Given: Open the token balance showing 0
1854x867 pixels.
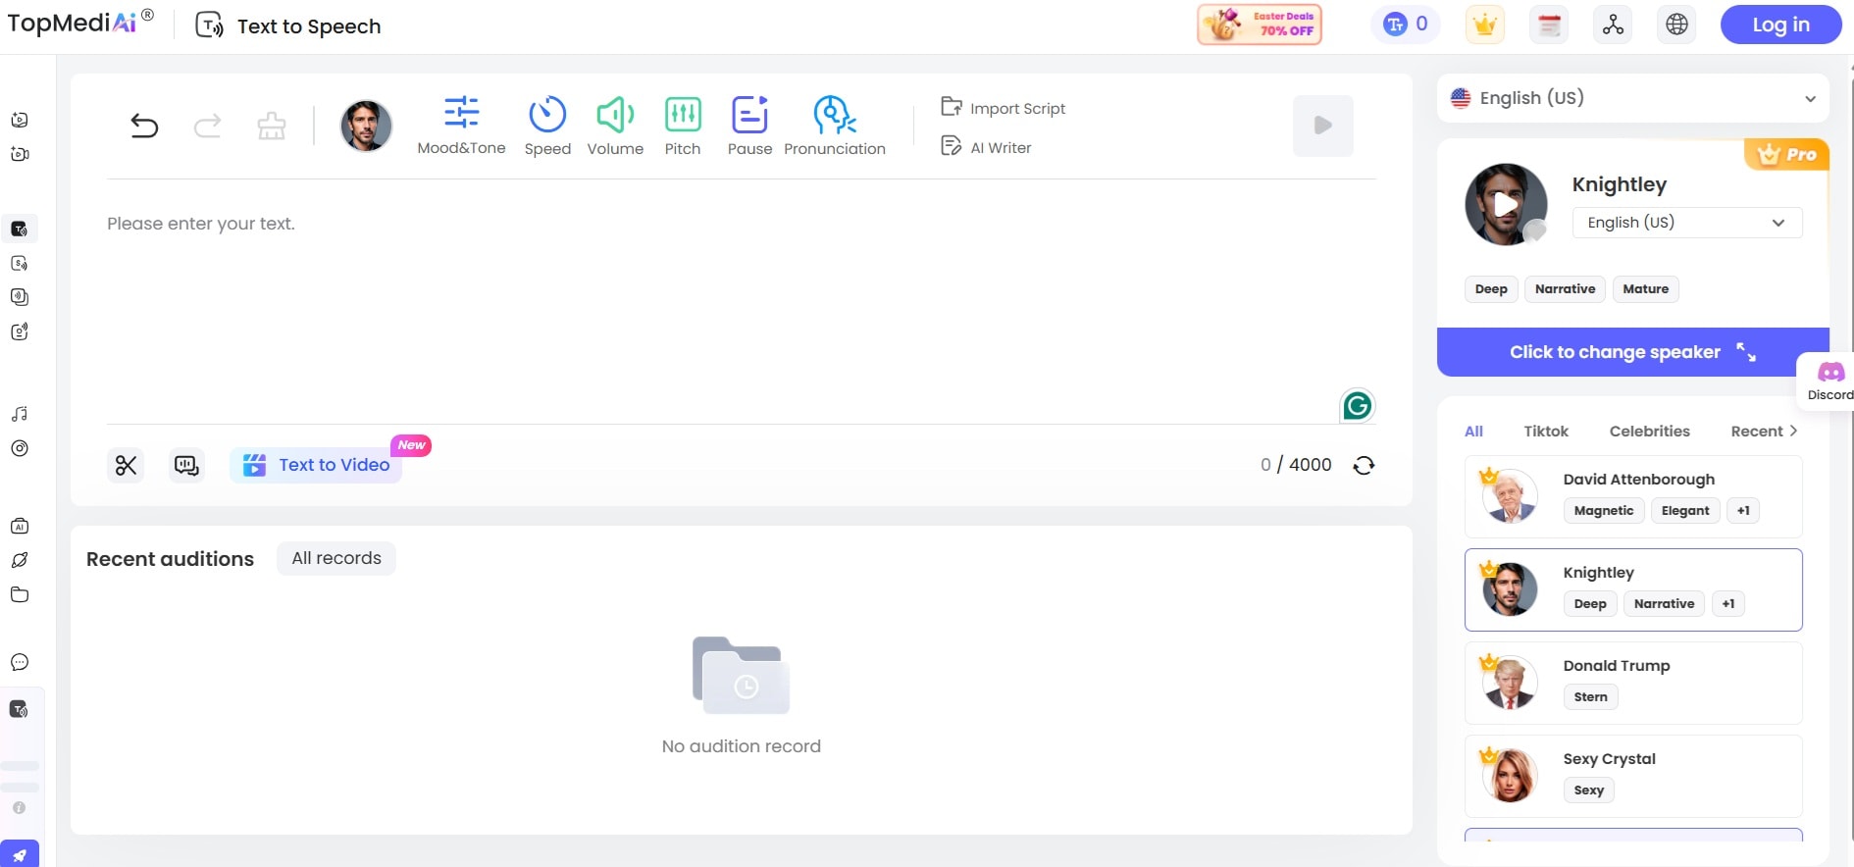Looking at the screenshot, I should [1406, 25].
